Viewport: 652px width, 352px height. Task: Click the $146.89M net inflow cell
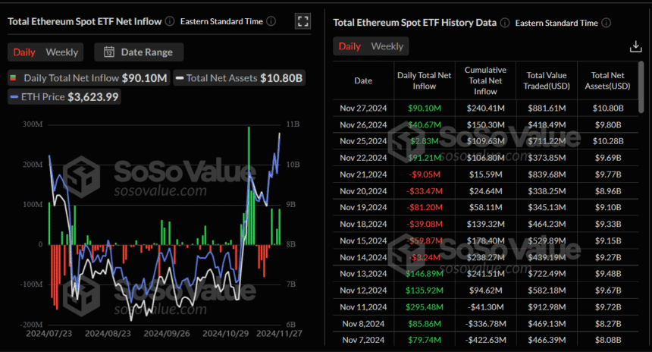pyautogui.click(x=424, y=274)
